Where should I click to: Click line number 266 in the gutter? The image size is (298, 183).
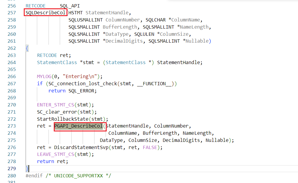pyautogui.click(x=12, y=77)
